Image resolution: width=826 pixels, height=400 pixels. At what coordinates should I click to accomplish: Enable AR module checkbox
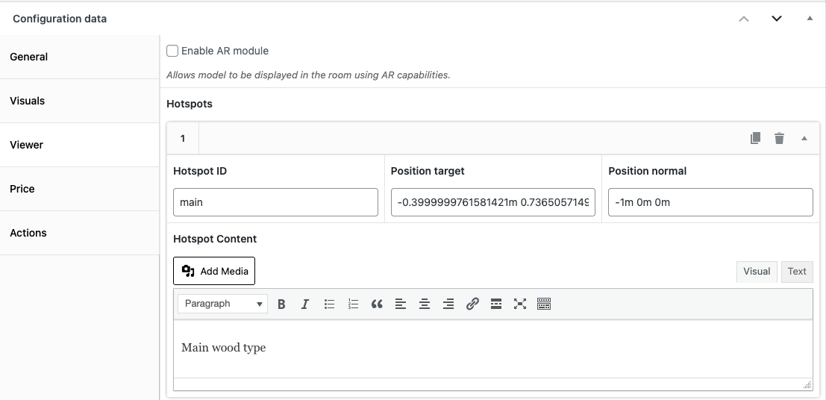pos(172,51)
